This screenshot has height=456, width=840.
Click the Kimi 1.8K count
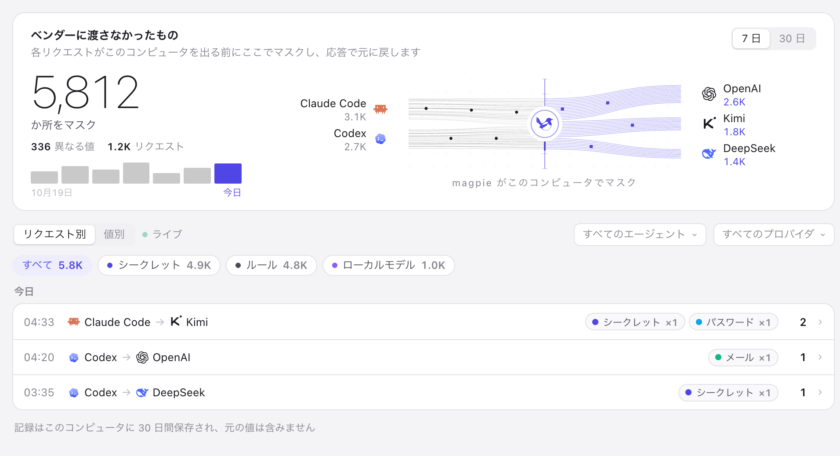(x=735, y=132)
